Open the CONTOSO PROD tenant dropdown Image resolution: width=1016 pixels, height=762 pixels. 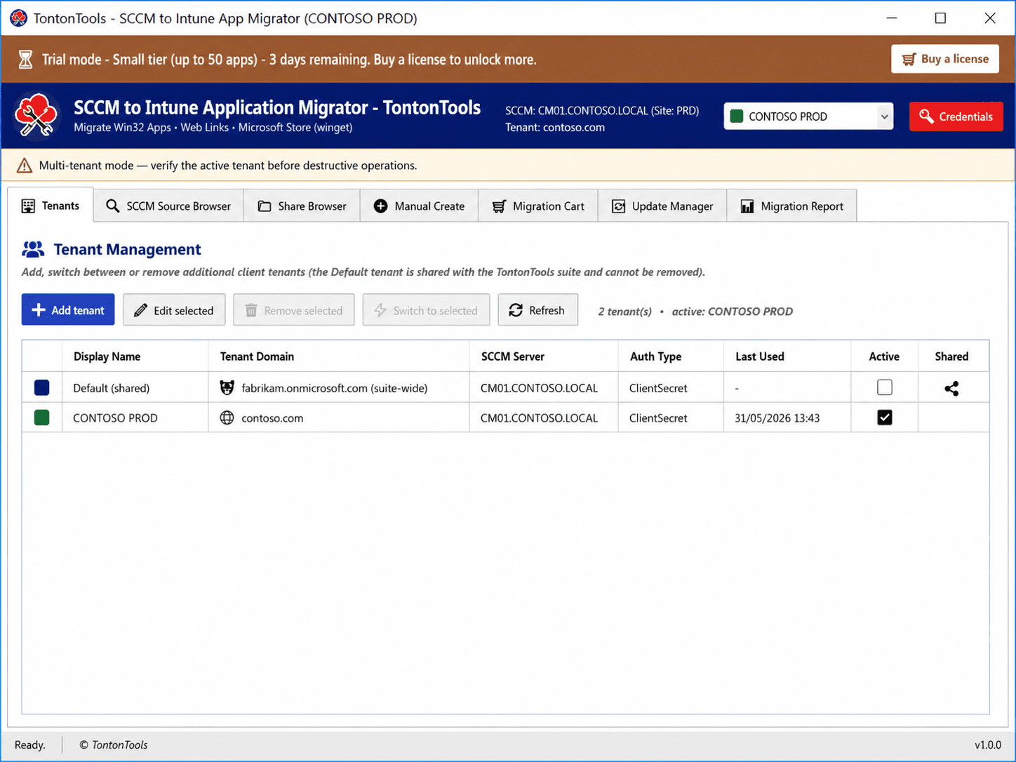pos(808,116)
